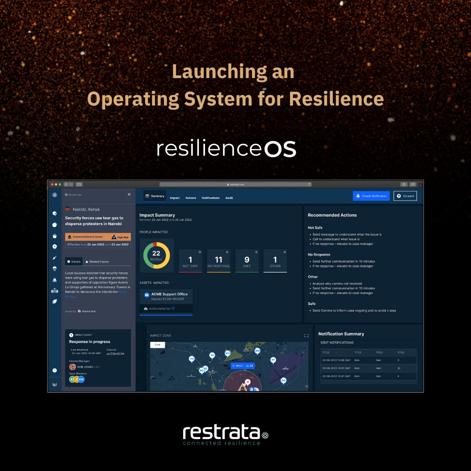The height and width of the screenshot is (471, 471).
Task: Click the 10 Km radius label on map
Action: pos(237,365)
